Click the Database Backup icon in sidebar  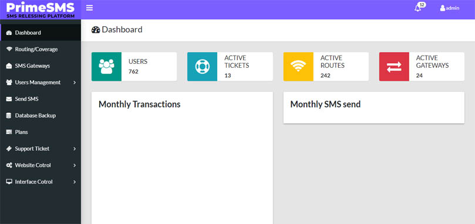point(9,116)
